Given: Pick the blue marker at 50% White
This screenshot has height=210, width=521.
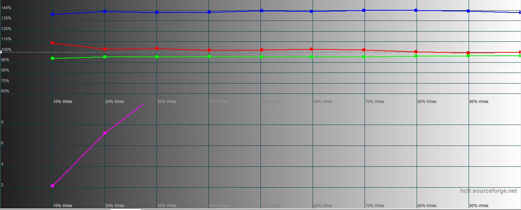Looking at the screenshot, I should pos(262,11).
